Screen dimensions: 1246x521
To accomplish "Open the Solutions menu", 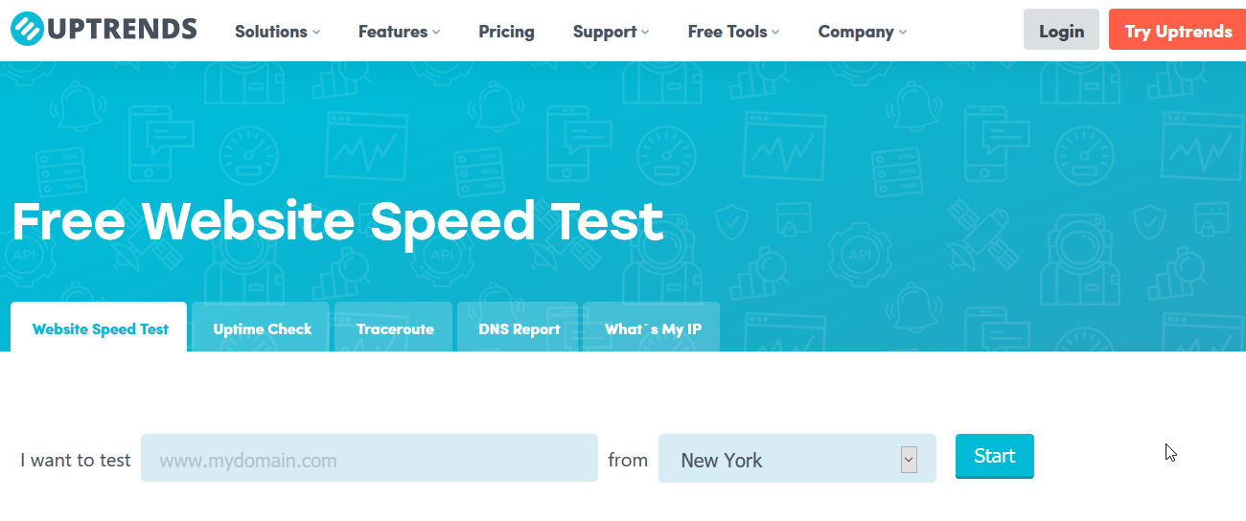I will [277, 32].
